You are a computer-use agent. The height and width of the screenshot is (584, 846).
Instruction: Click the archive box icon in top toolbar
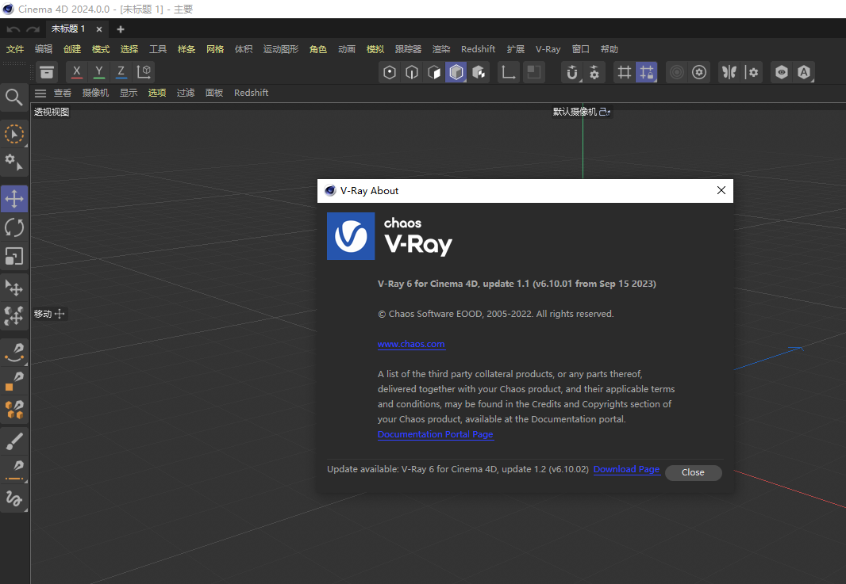[x=47, y=71]
